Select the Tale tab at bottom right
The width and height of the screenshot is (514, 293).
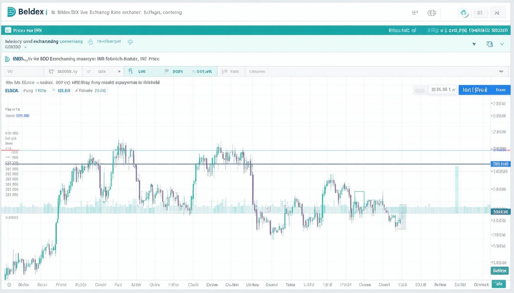point(498,284)
